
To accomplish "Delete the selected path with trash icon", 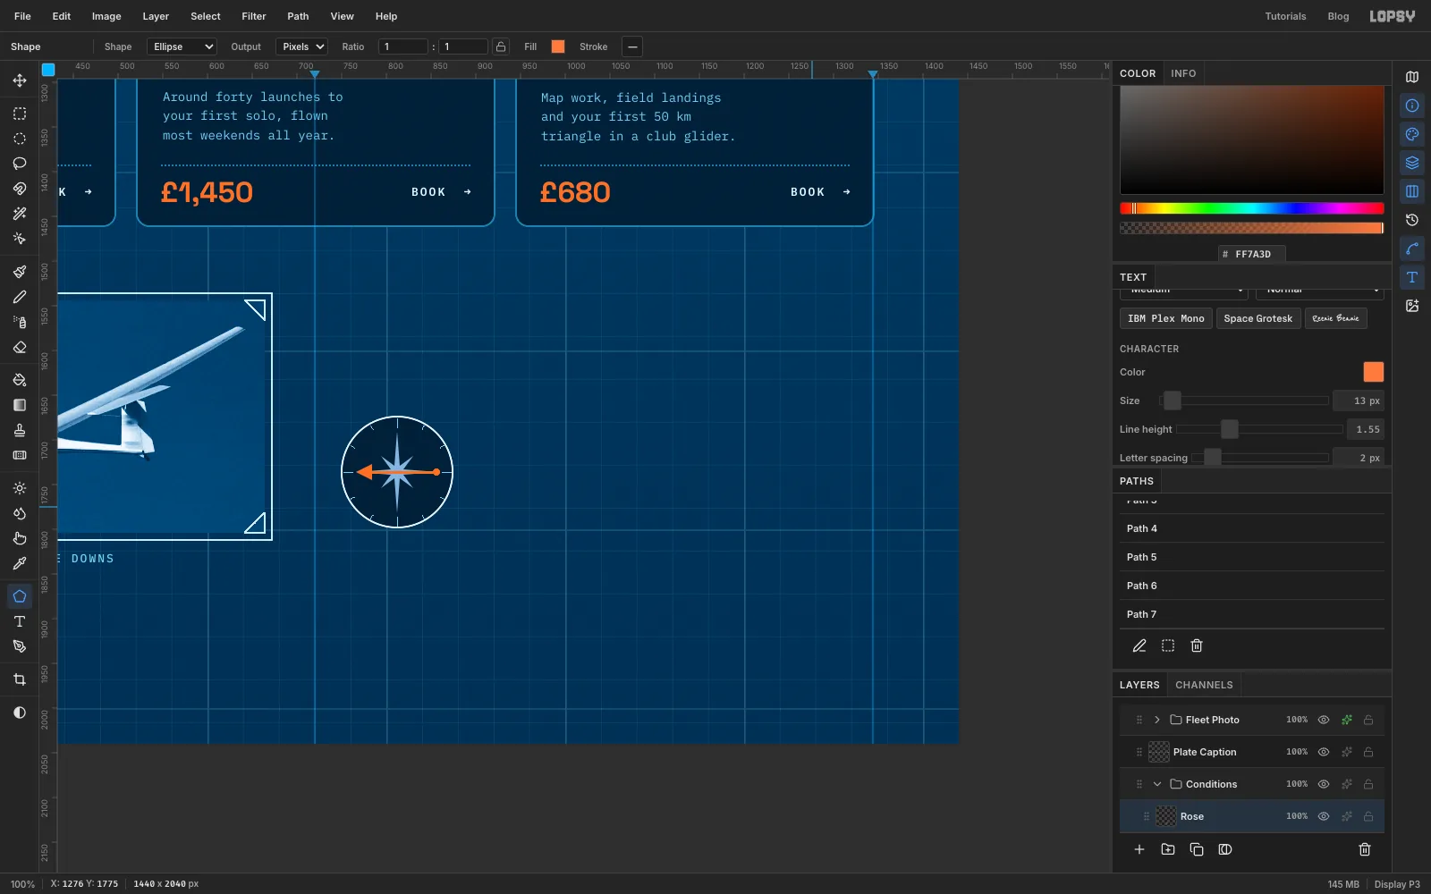I will tap(1197, 645).
